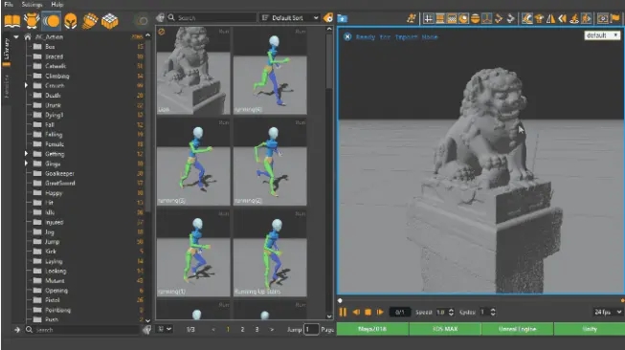
Task: Click the grey bone joint icon
Action: (x=510, y=18)
